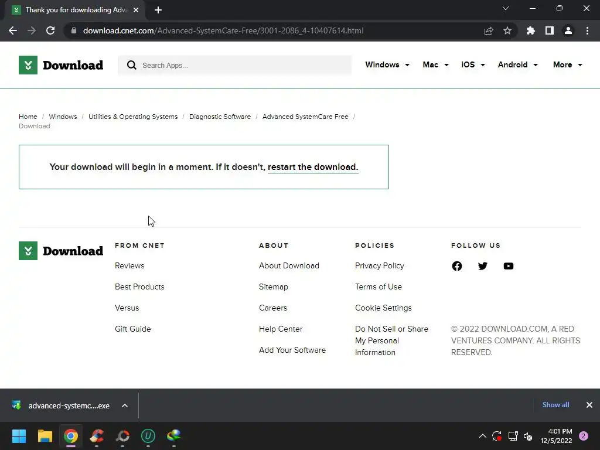The image size is (600, 450).
Task: Open the Facebook follow icon
Action: click(457, 266)
